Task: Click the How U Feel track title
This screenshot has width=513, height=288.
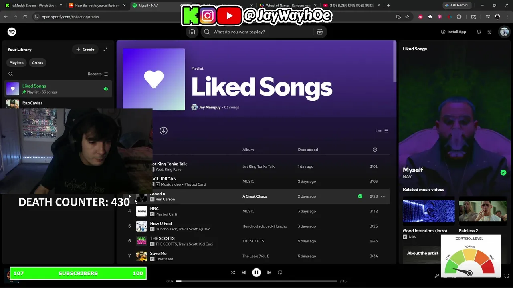Action: click(x=161, y=224)
